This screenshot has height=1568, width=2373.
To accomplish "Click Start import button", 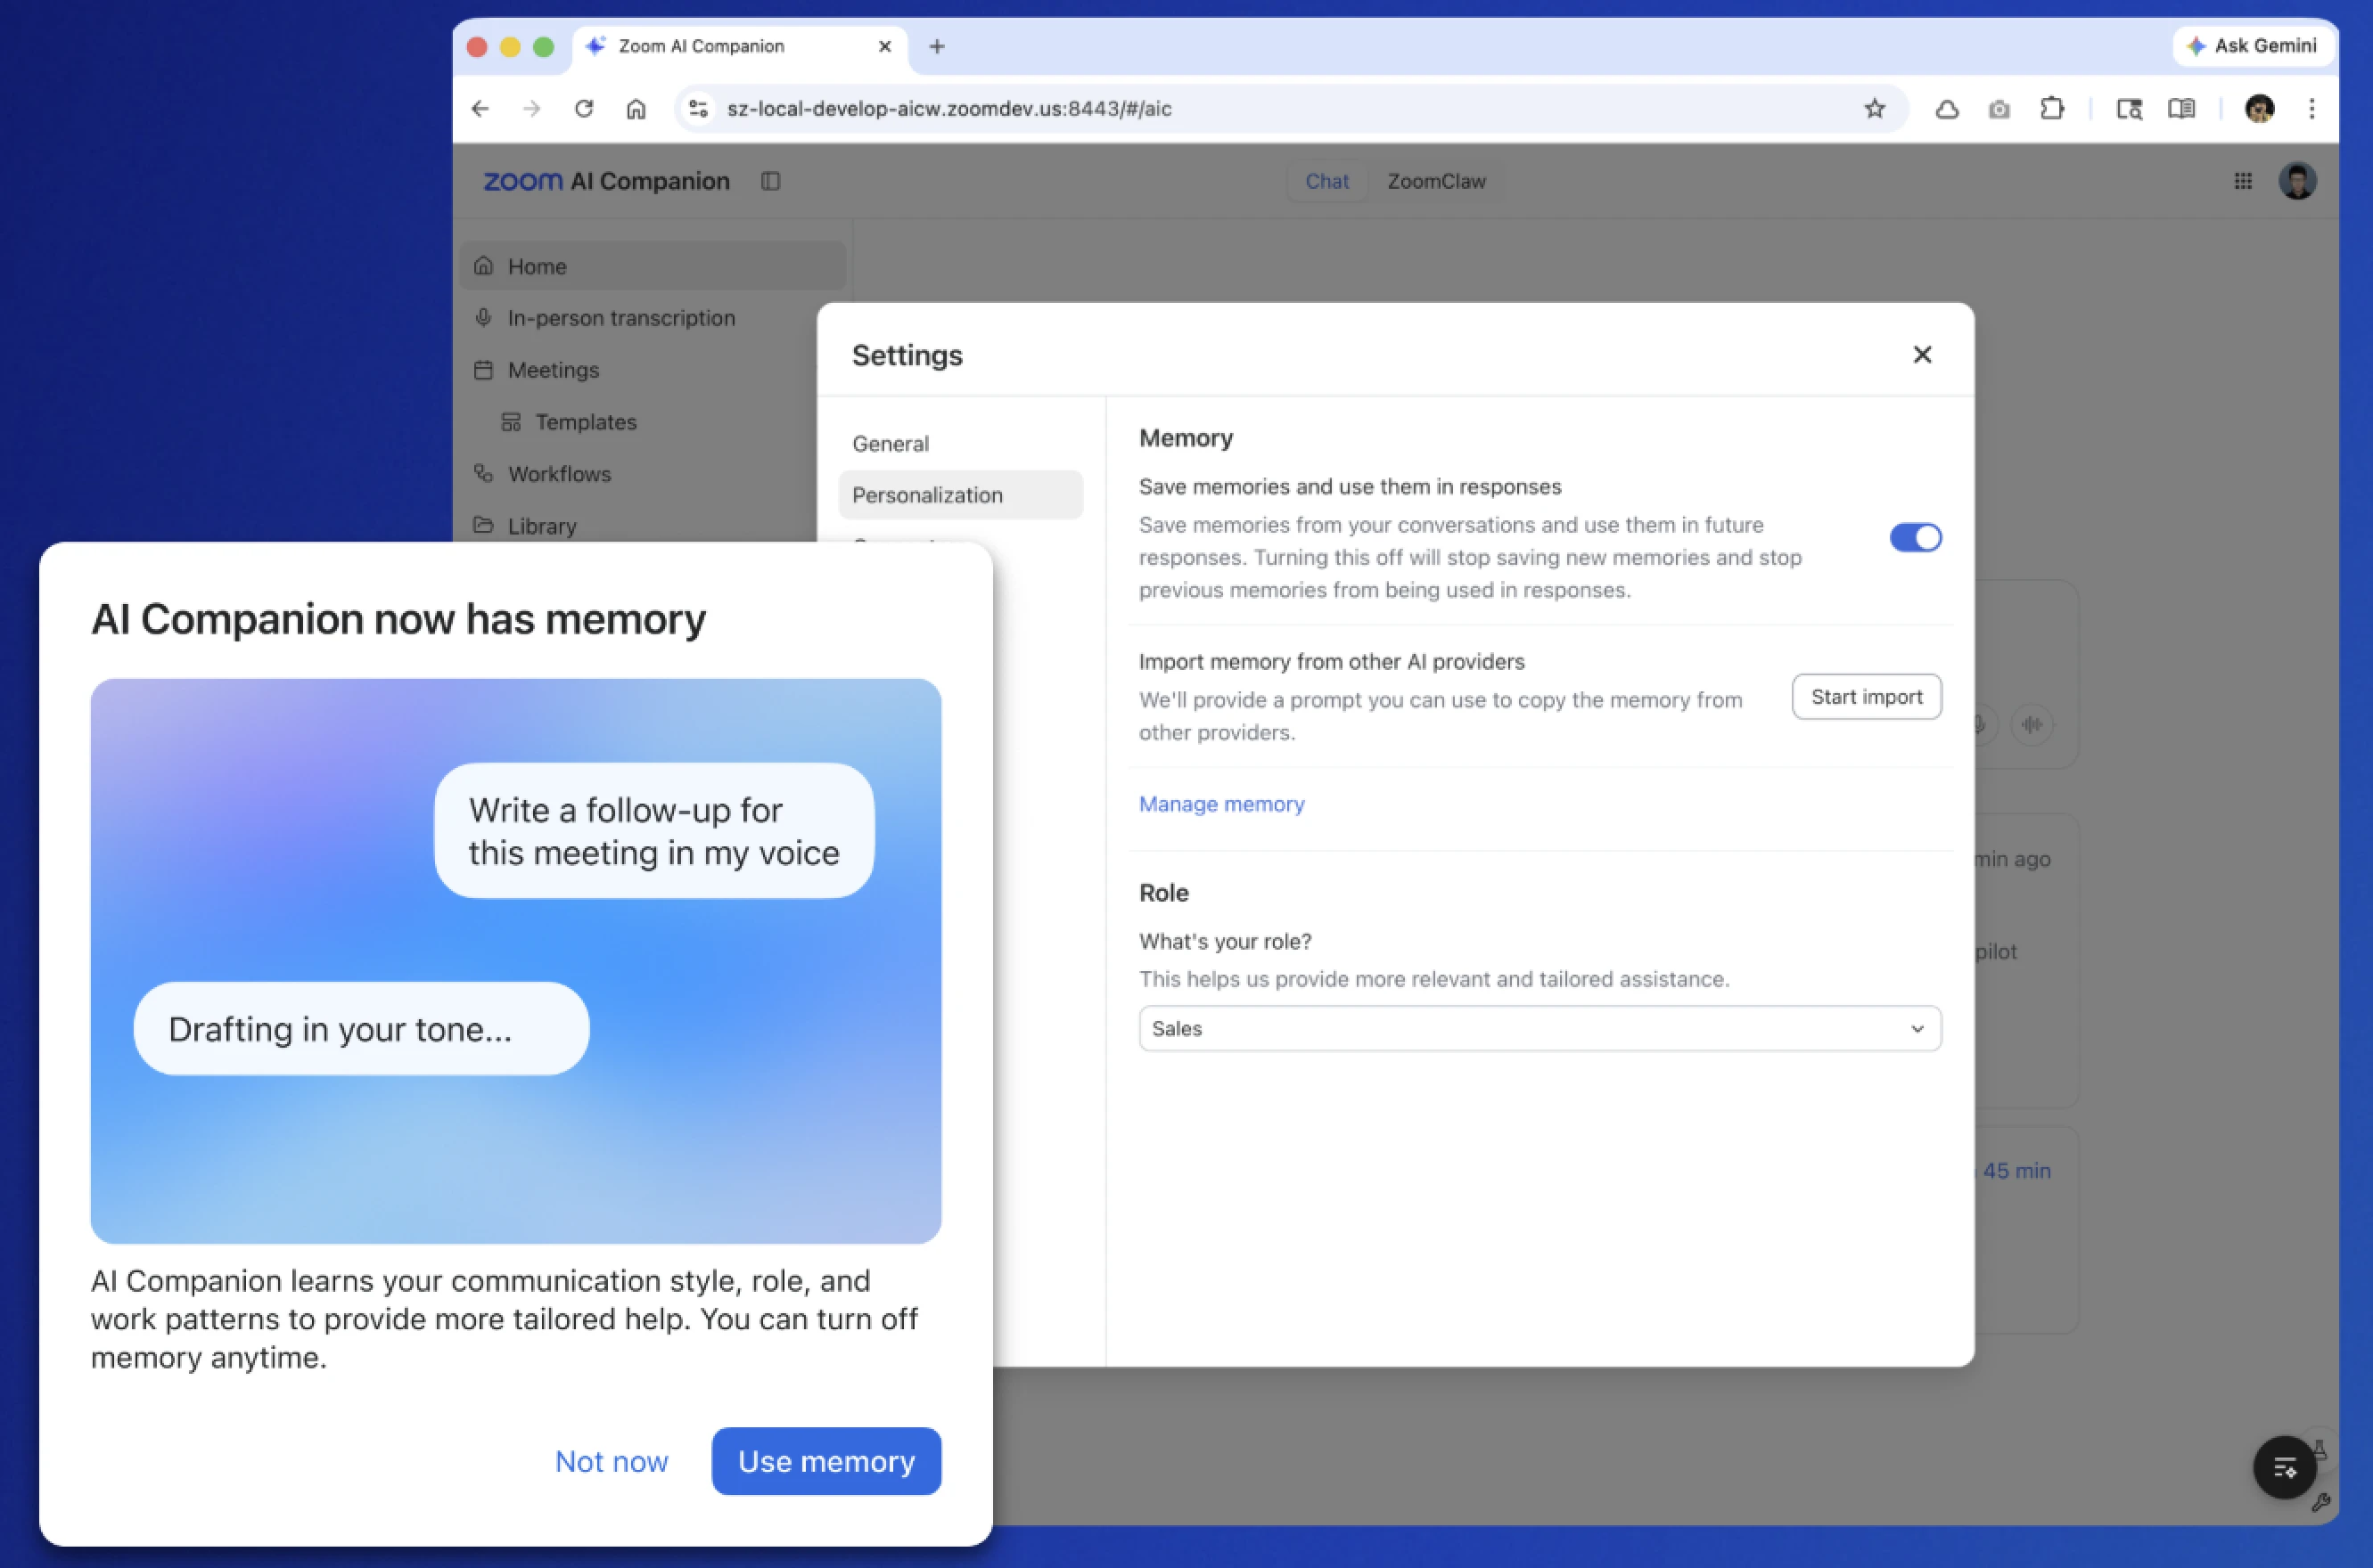I will [1866, 697].
